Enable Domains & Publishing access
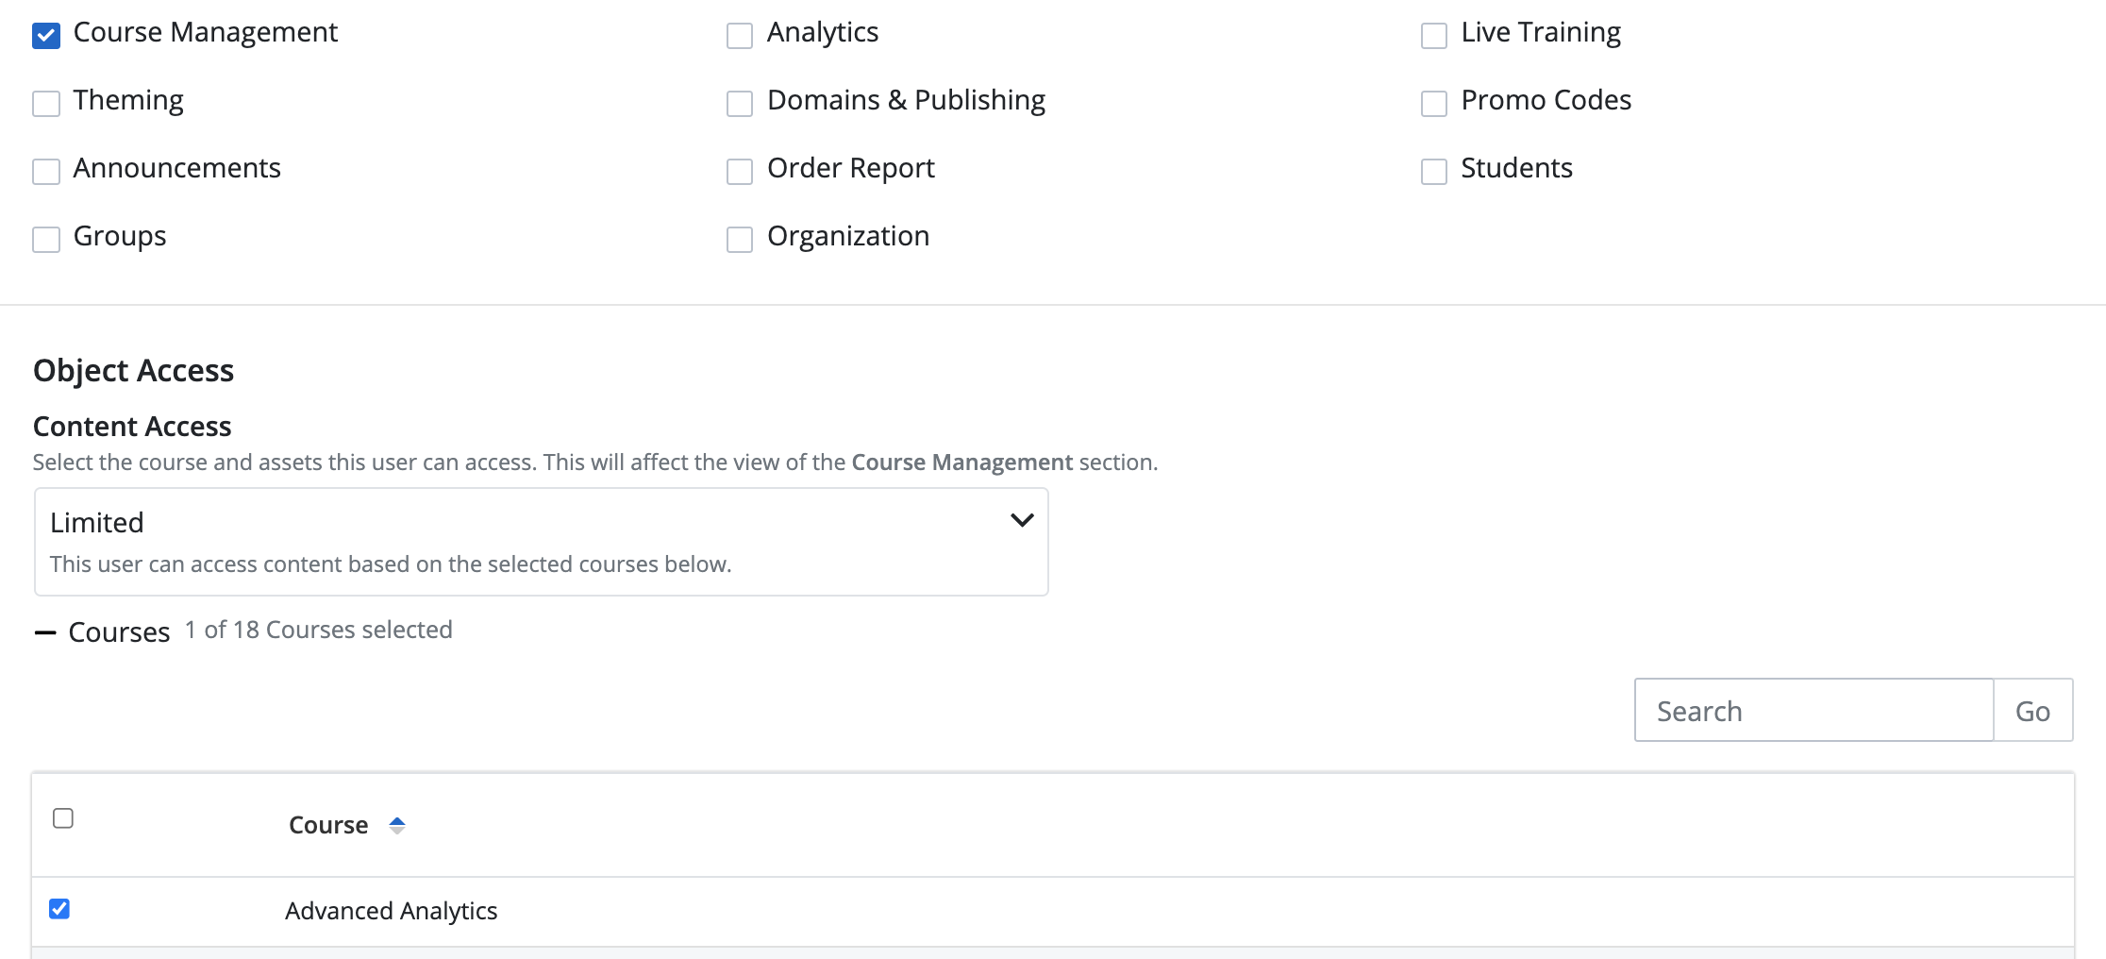Screen dimensions: 2106x959 click(x=740, y=104)
